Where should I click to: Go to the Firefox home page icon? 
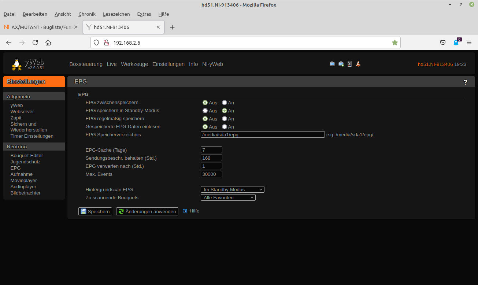tap(48, 42)
